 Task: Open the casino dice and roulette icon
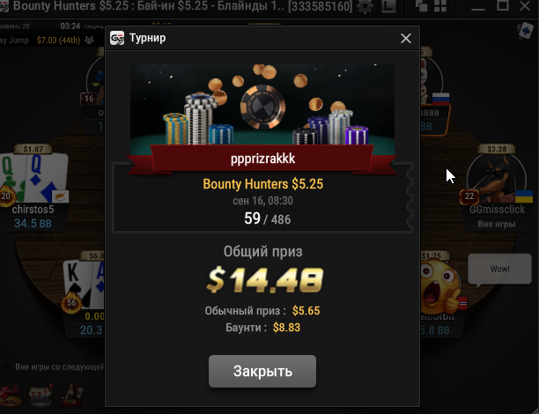pyautogui.click(x=10, y=396)
